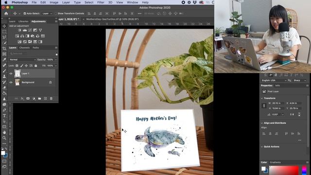Select the Path Selection arrow tool
The width and height of the screenshot is (311, 175).
coord(4,121)
